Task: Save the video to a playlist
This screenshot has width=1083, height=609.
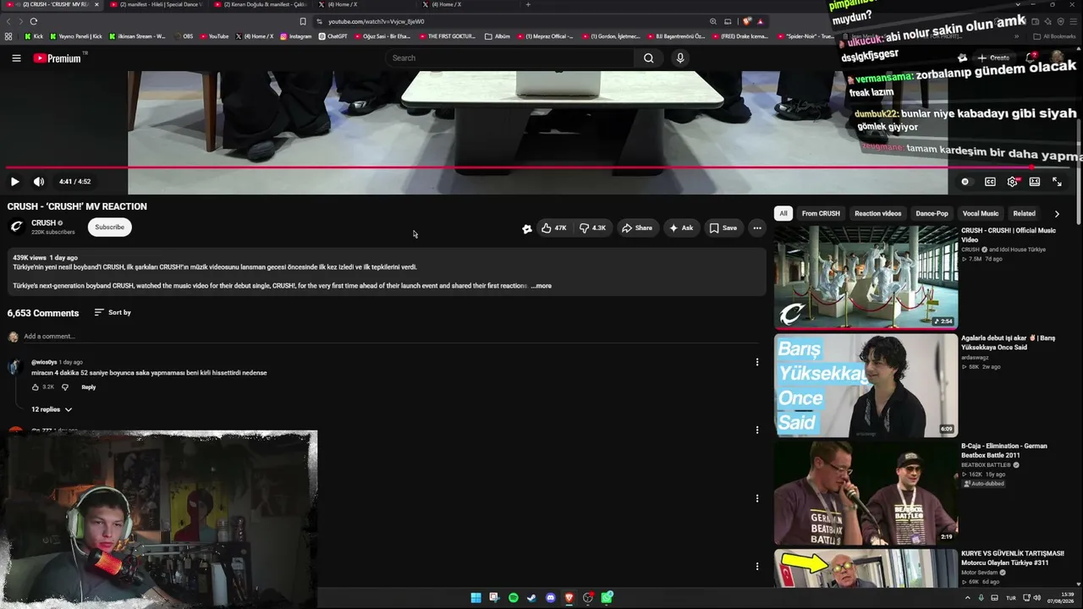Action: 723,228
